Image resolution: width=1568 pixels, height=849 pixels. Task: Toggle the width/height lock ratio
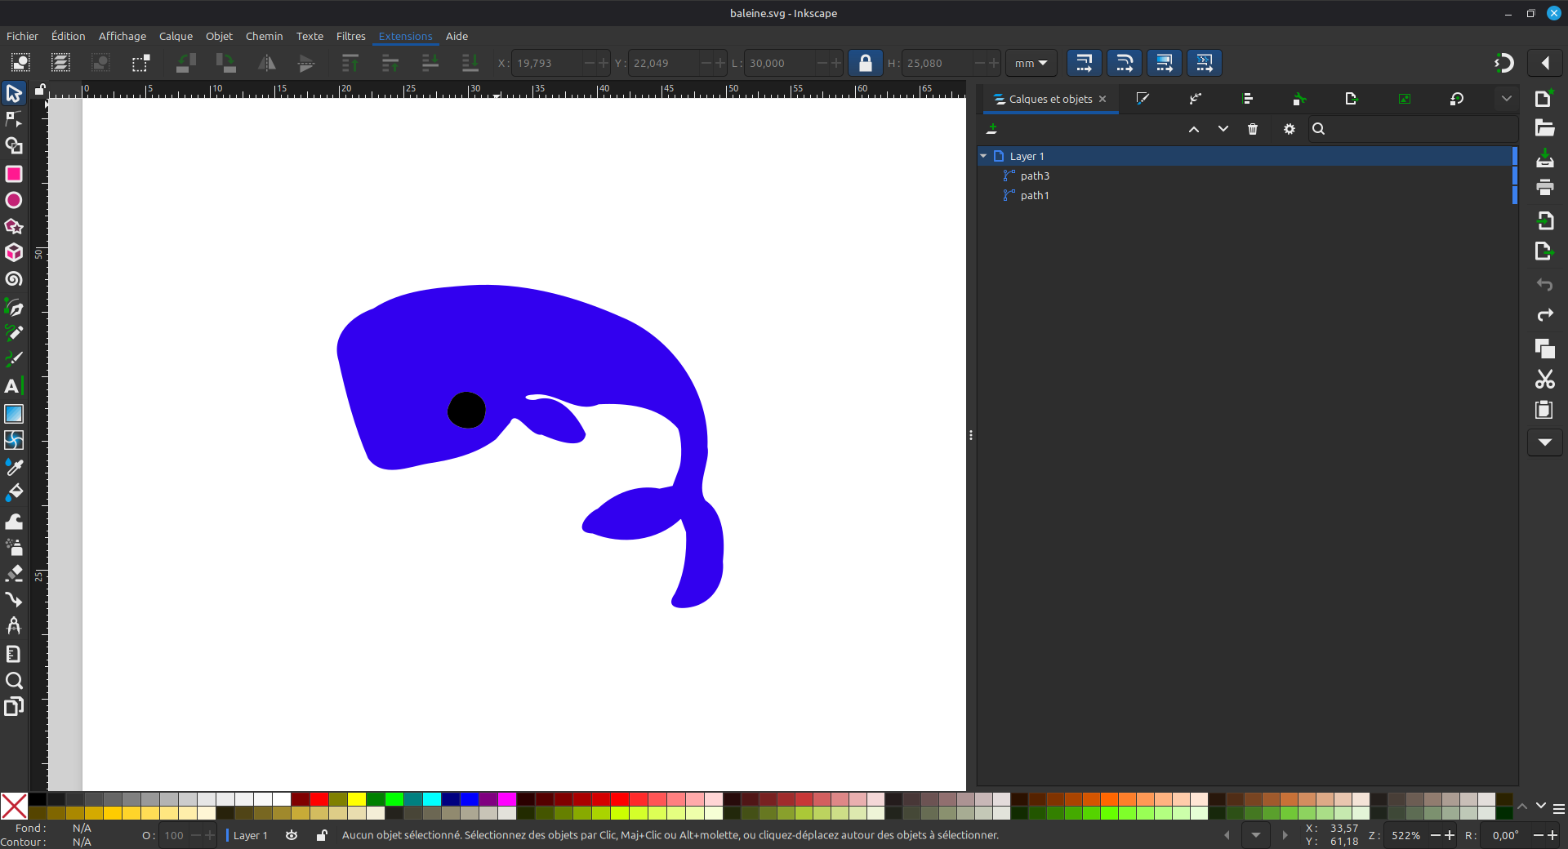pos(865,63)
